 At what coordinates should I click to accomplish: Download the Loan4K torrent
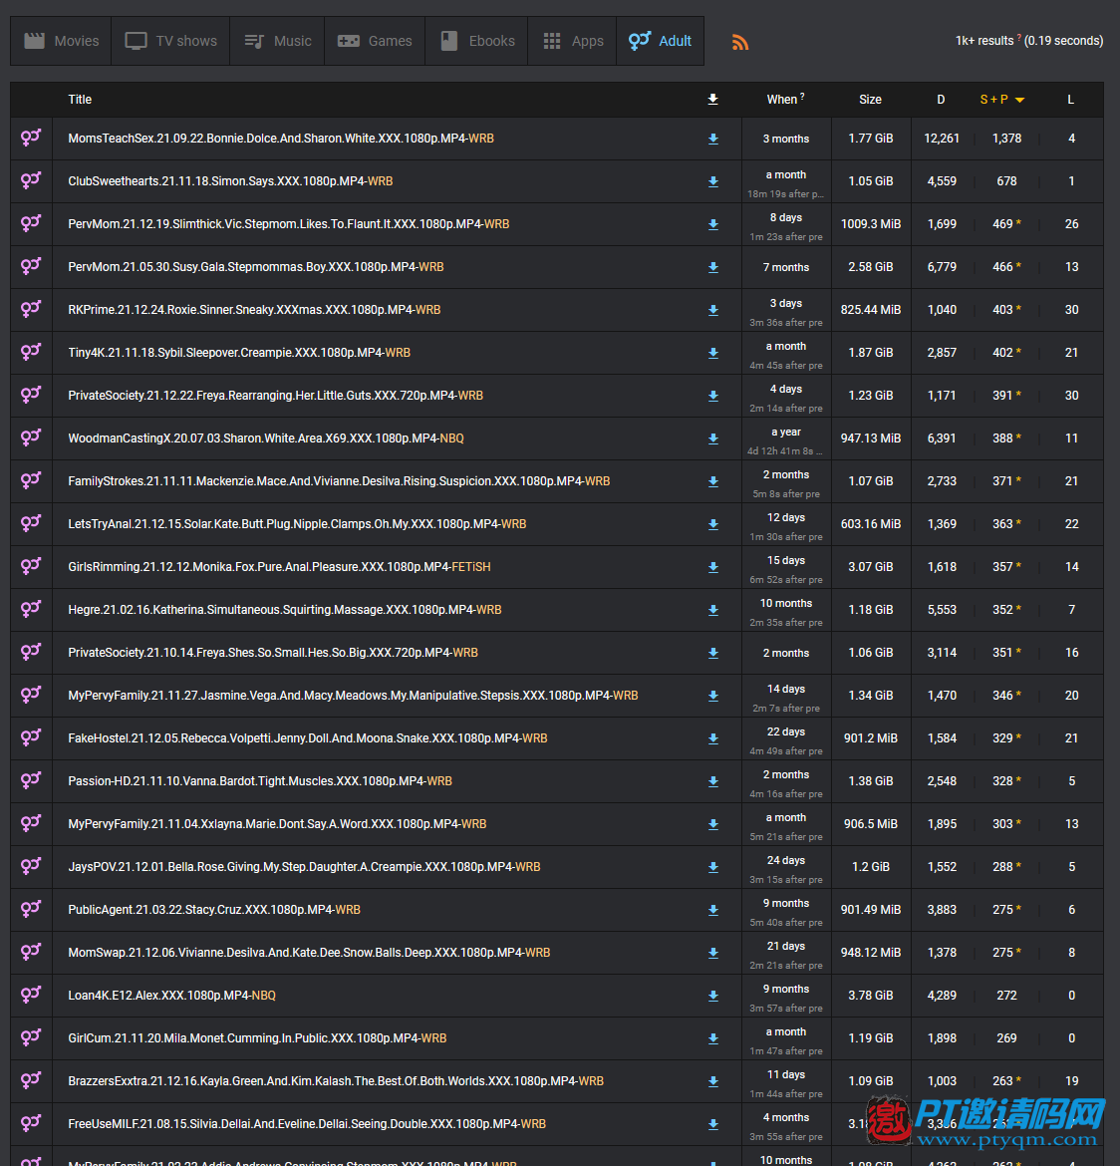point(713,997)
